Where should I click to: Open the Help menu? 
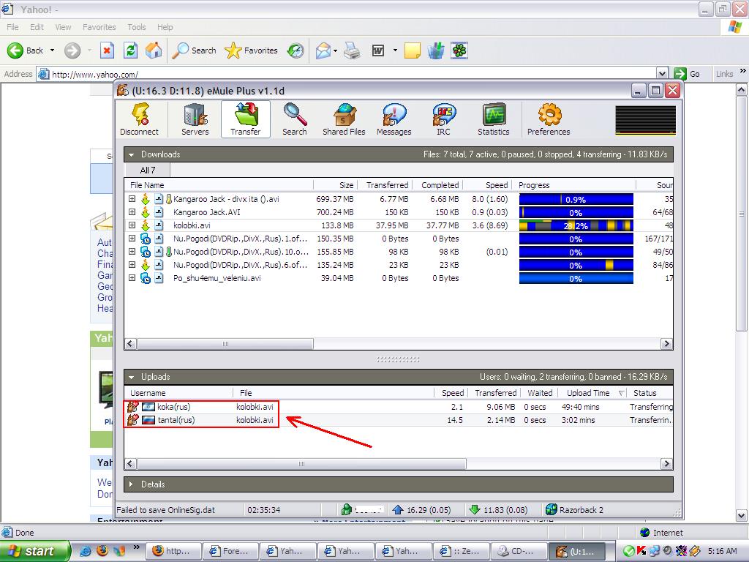(165, 27)
